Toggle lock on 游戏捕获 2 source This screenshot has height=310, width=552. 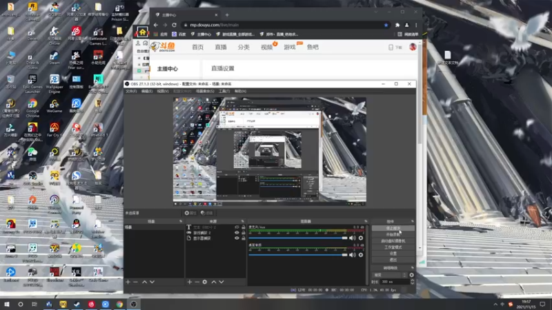(244, 233)
